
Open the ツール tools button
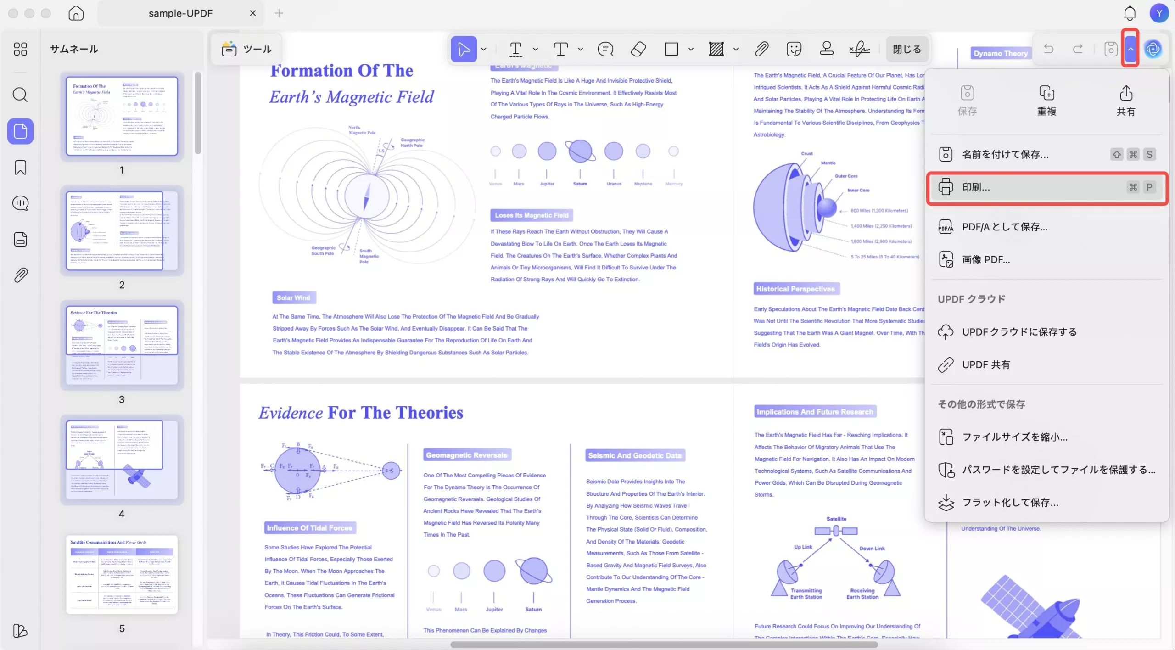click(246, 49)
